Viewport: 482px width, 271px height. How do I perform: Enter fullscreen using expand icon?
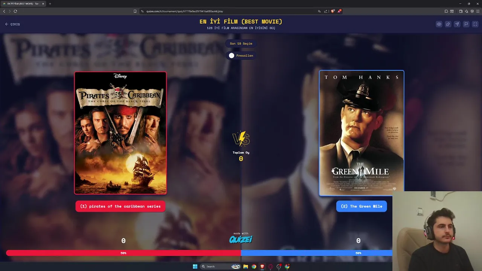(475, 24)
